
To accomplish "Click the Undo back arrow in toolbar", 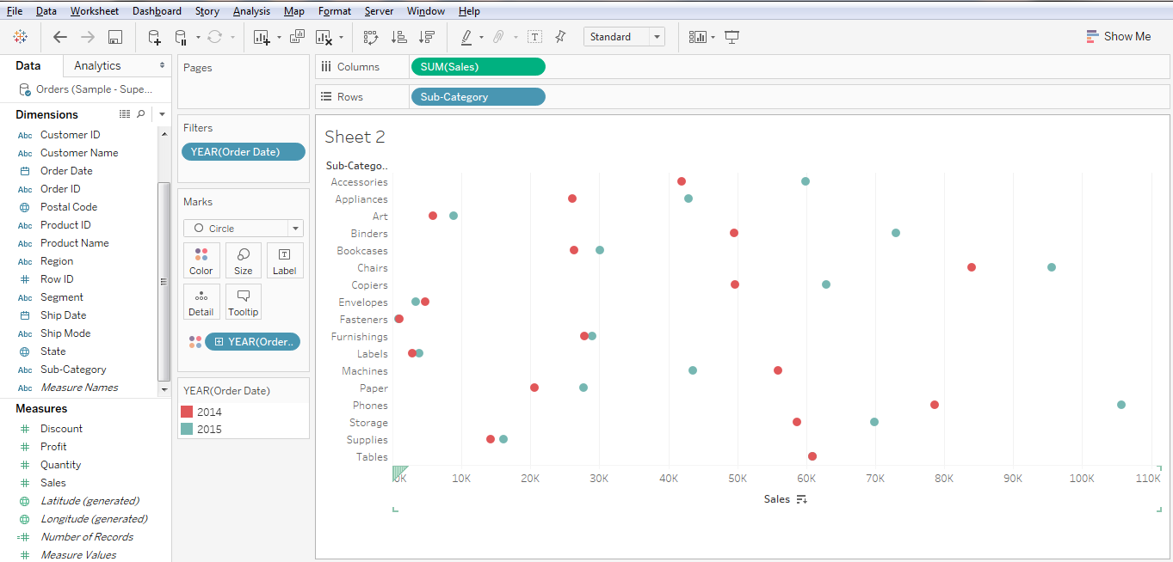I will [59, 37].
